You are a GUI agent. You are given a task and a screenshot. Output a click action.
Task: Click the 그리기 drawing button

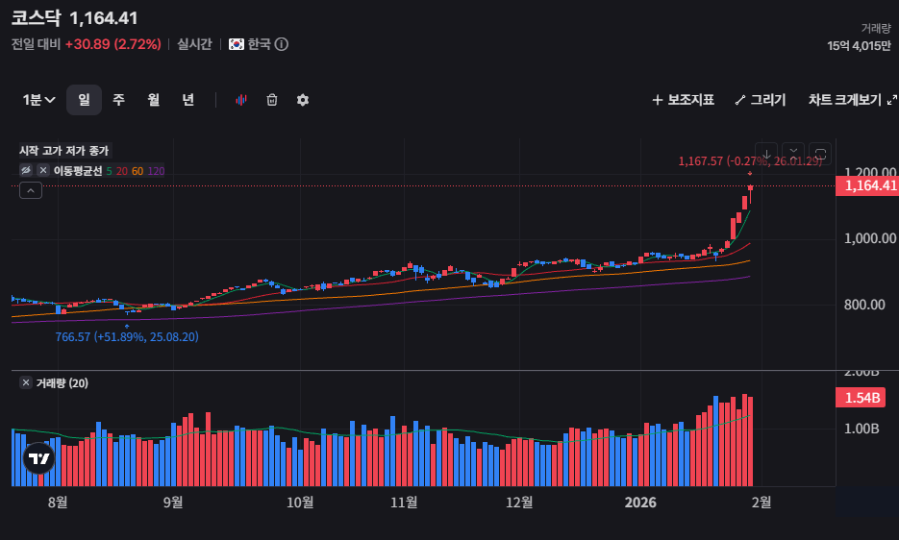(761, 100)
